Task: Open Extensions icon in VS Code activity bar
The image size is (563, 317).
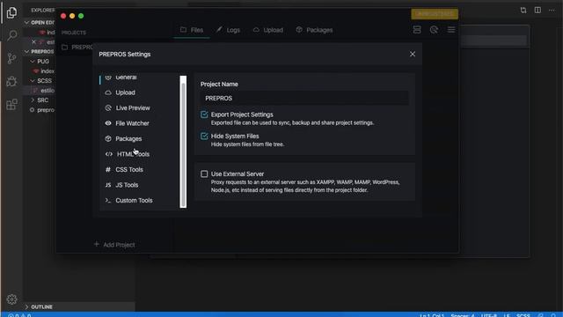Action: (x=11, y=104)
